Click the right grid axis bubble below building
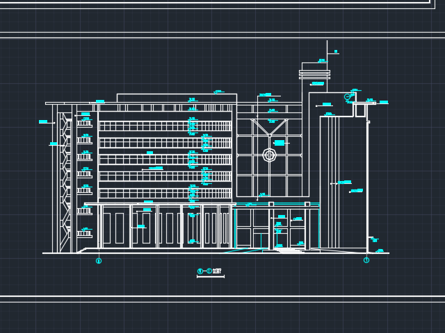Screen dimensions: 445x333 tap(366, 260)
